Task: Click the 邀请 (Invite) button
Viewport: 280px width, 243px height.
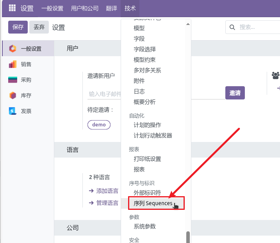Action: pyautogui.click(x=235, y=93)
